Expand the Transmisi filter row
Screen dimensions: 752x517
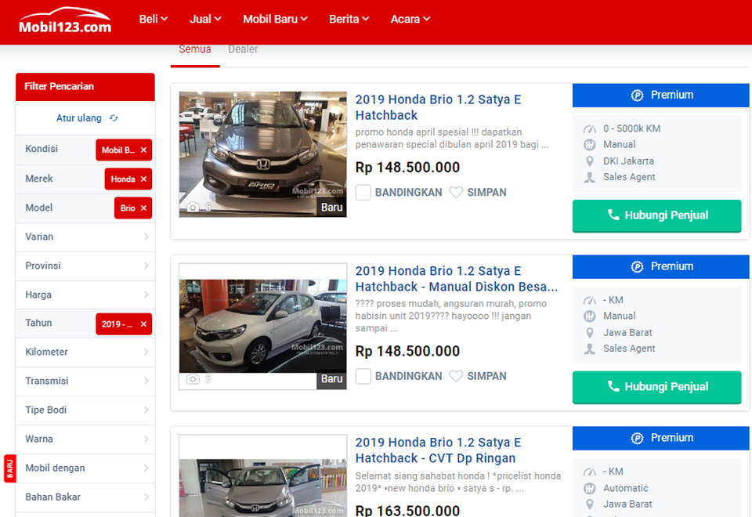(x=85, y=381)
